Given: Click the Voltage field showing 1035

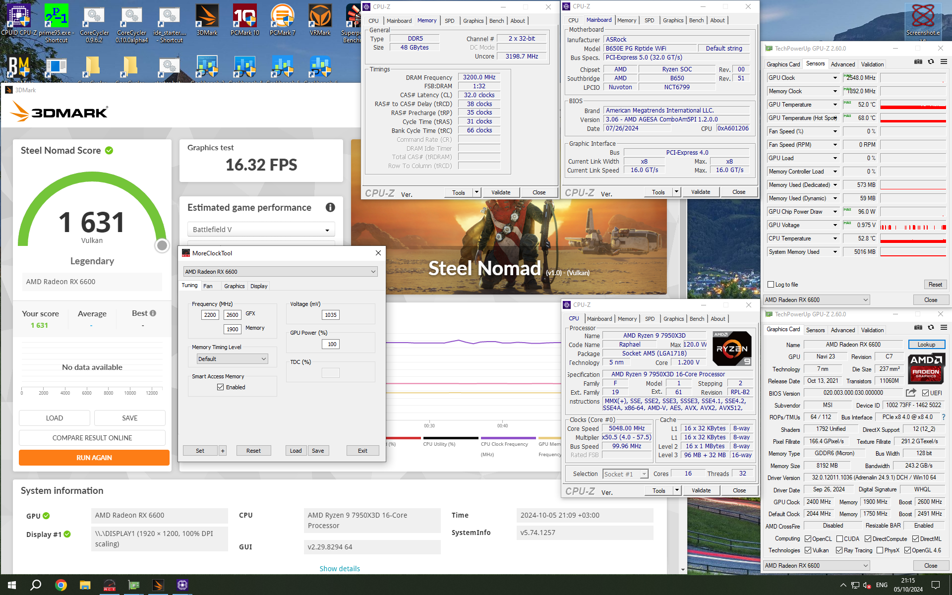Looking at the screenshot, I should pos(331,315).
